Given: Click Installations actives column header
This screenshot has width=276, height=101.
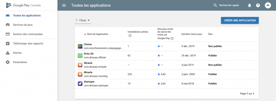Looking at the screenshot, I should point(138,32).
